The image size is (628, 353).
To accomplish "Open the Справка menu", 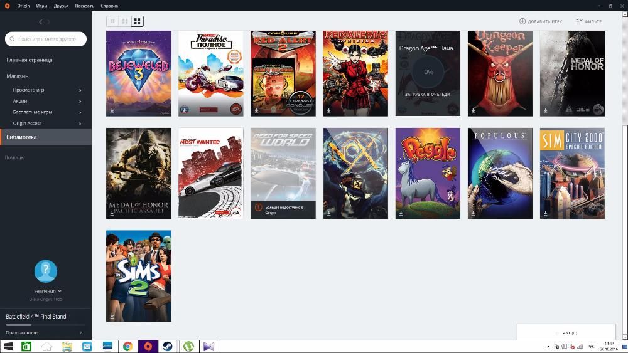I will [x=109, y=6].
